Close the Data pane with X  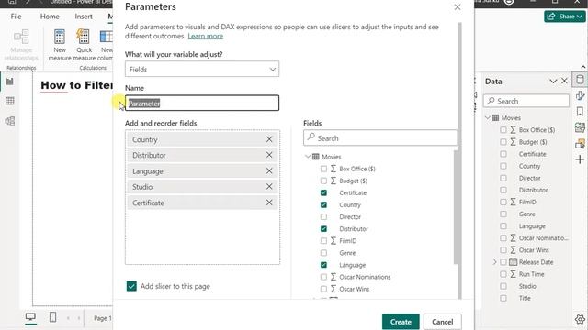tap(564, 81)
